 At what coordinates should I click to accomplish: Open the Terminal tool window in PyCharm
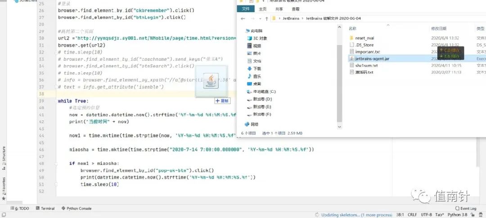(x=45, y=209)
